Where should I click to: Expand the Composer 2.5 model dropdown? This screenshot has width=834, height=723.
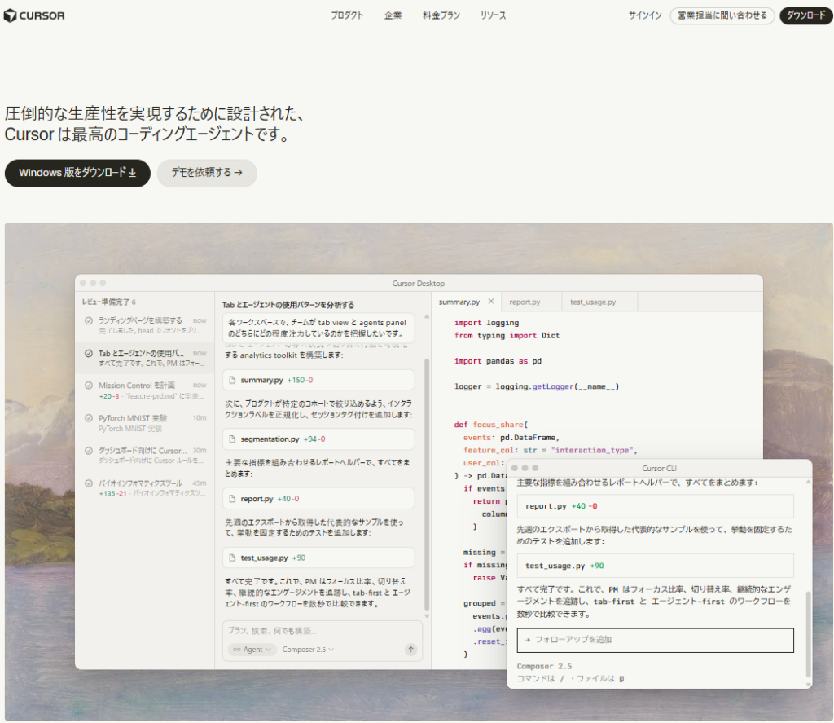click(308, 650)
